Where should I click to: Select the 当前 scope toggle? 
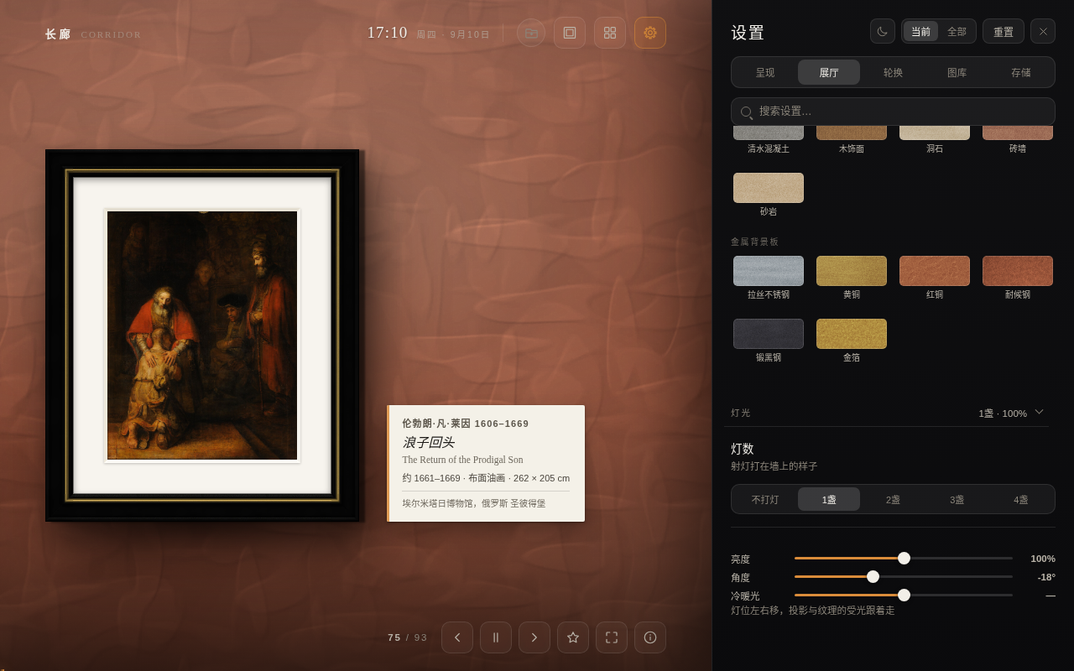[920, 31]
